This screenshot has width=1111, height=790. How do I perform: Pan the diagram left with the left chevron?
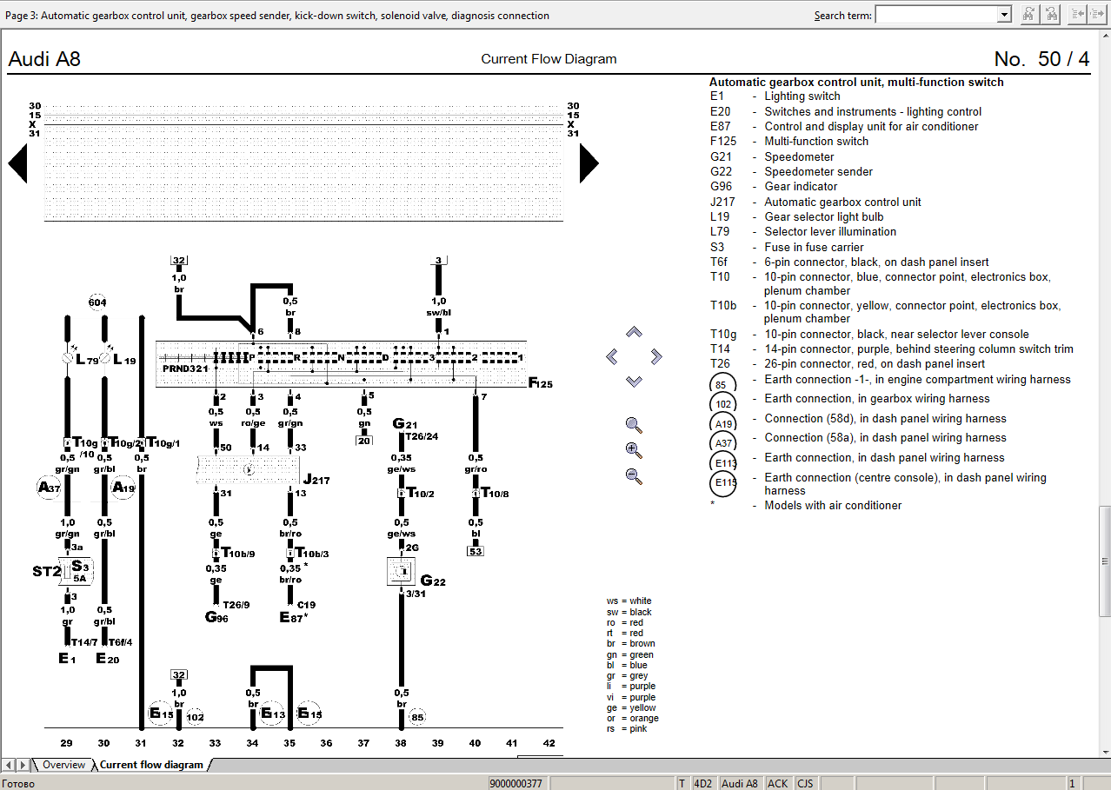coord(612,356)
